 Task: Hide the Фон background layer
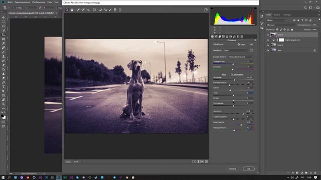(x=267, y=50)
